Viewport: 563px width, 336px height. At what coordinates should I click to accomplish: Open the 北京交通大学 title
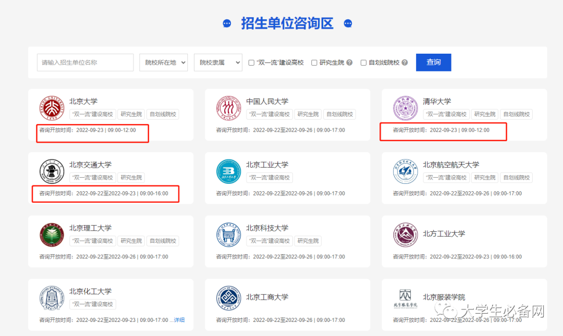click(91, 165)
